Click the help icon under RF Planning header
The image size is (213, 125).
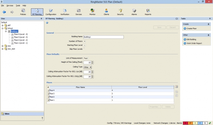(x=47, y=23)
